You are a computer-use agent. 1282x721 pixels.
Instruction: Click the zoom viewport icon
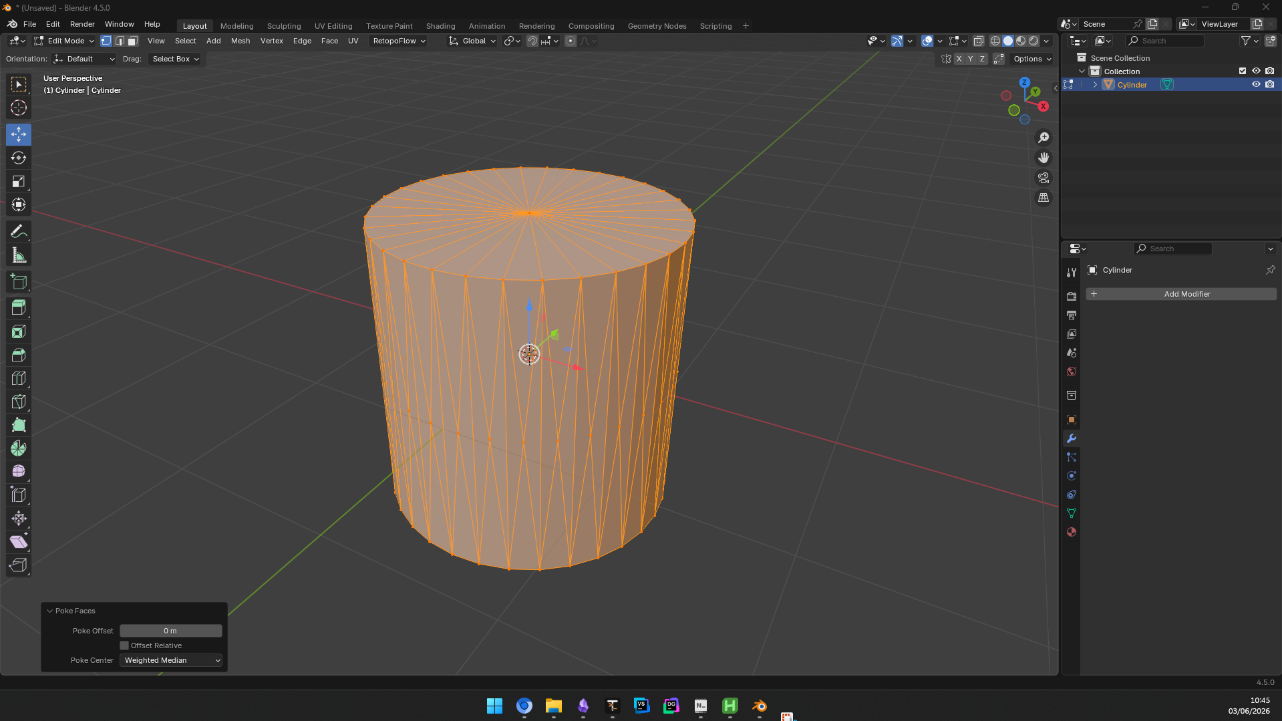(1044, 138)
